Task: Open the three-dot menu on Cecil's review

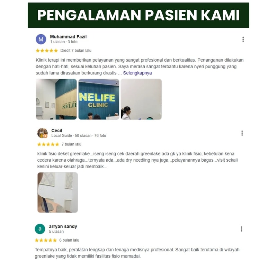Action: [x=242, y=133]
